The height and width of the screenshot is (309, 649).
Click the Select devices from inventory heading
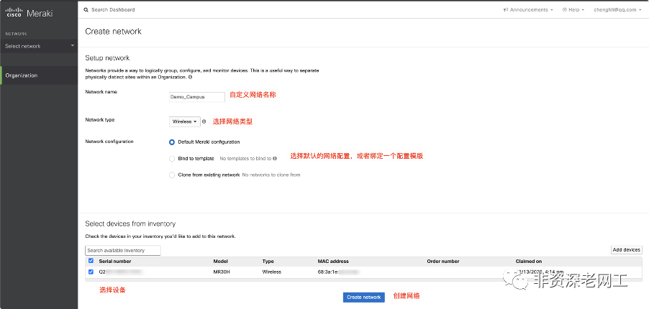coord(130,223)
